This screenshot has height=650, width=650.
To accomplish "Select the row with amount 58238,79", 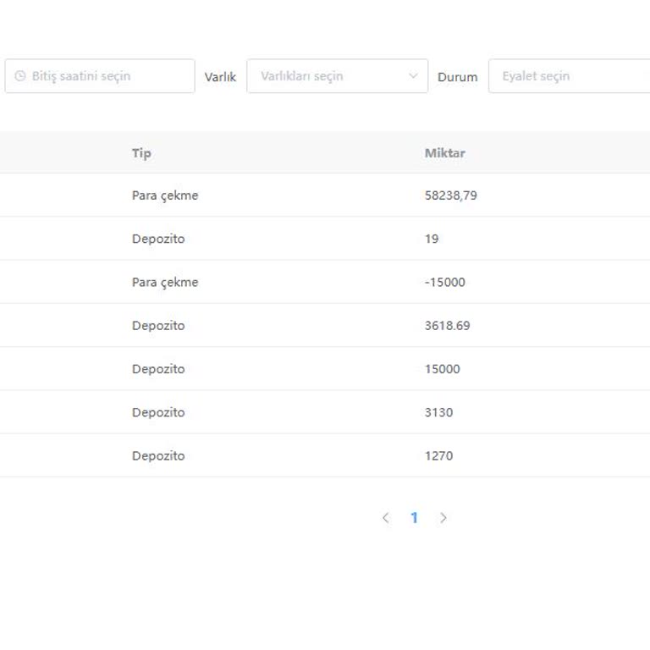I will (x=450, y=196).
